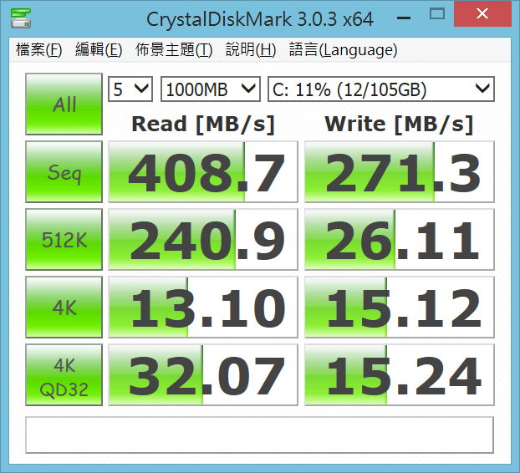The height and width of the screenshot is (473, 520).
Task: Click the 4K read result 13.10
Action: (x=203, y=307)
